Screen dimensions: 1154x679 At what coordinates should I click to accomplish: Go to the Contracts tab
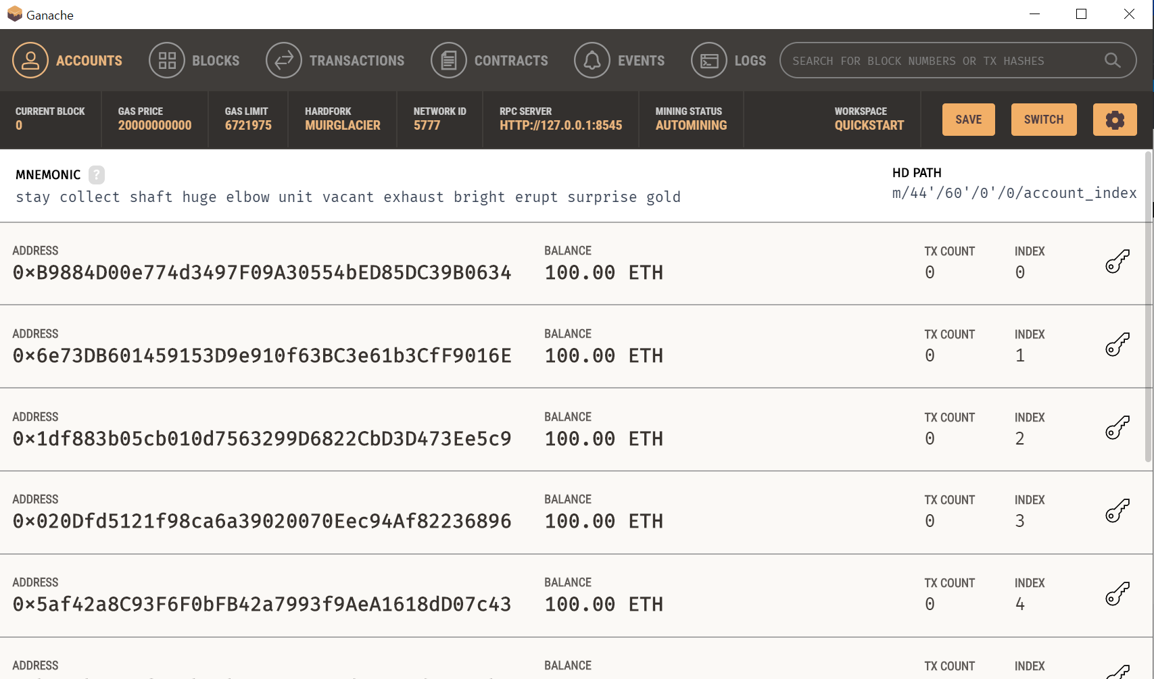[x=489, y=60]
